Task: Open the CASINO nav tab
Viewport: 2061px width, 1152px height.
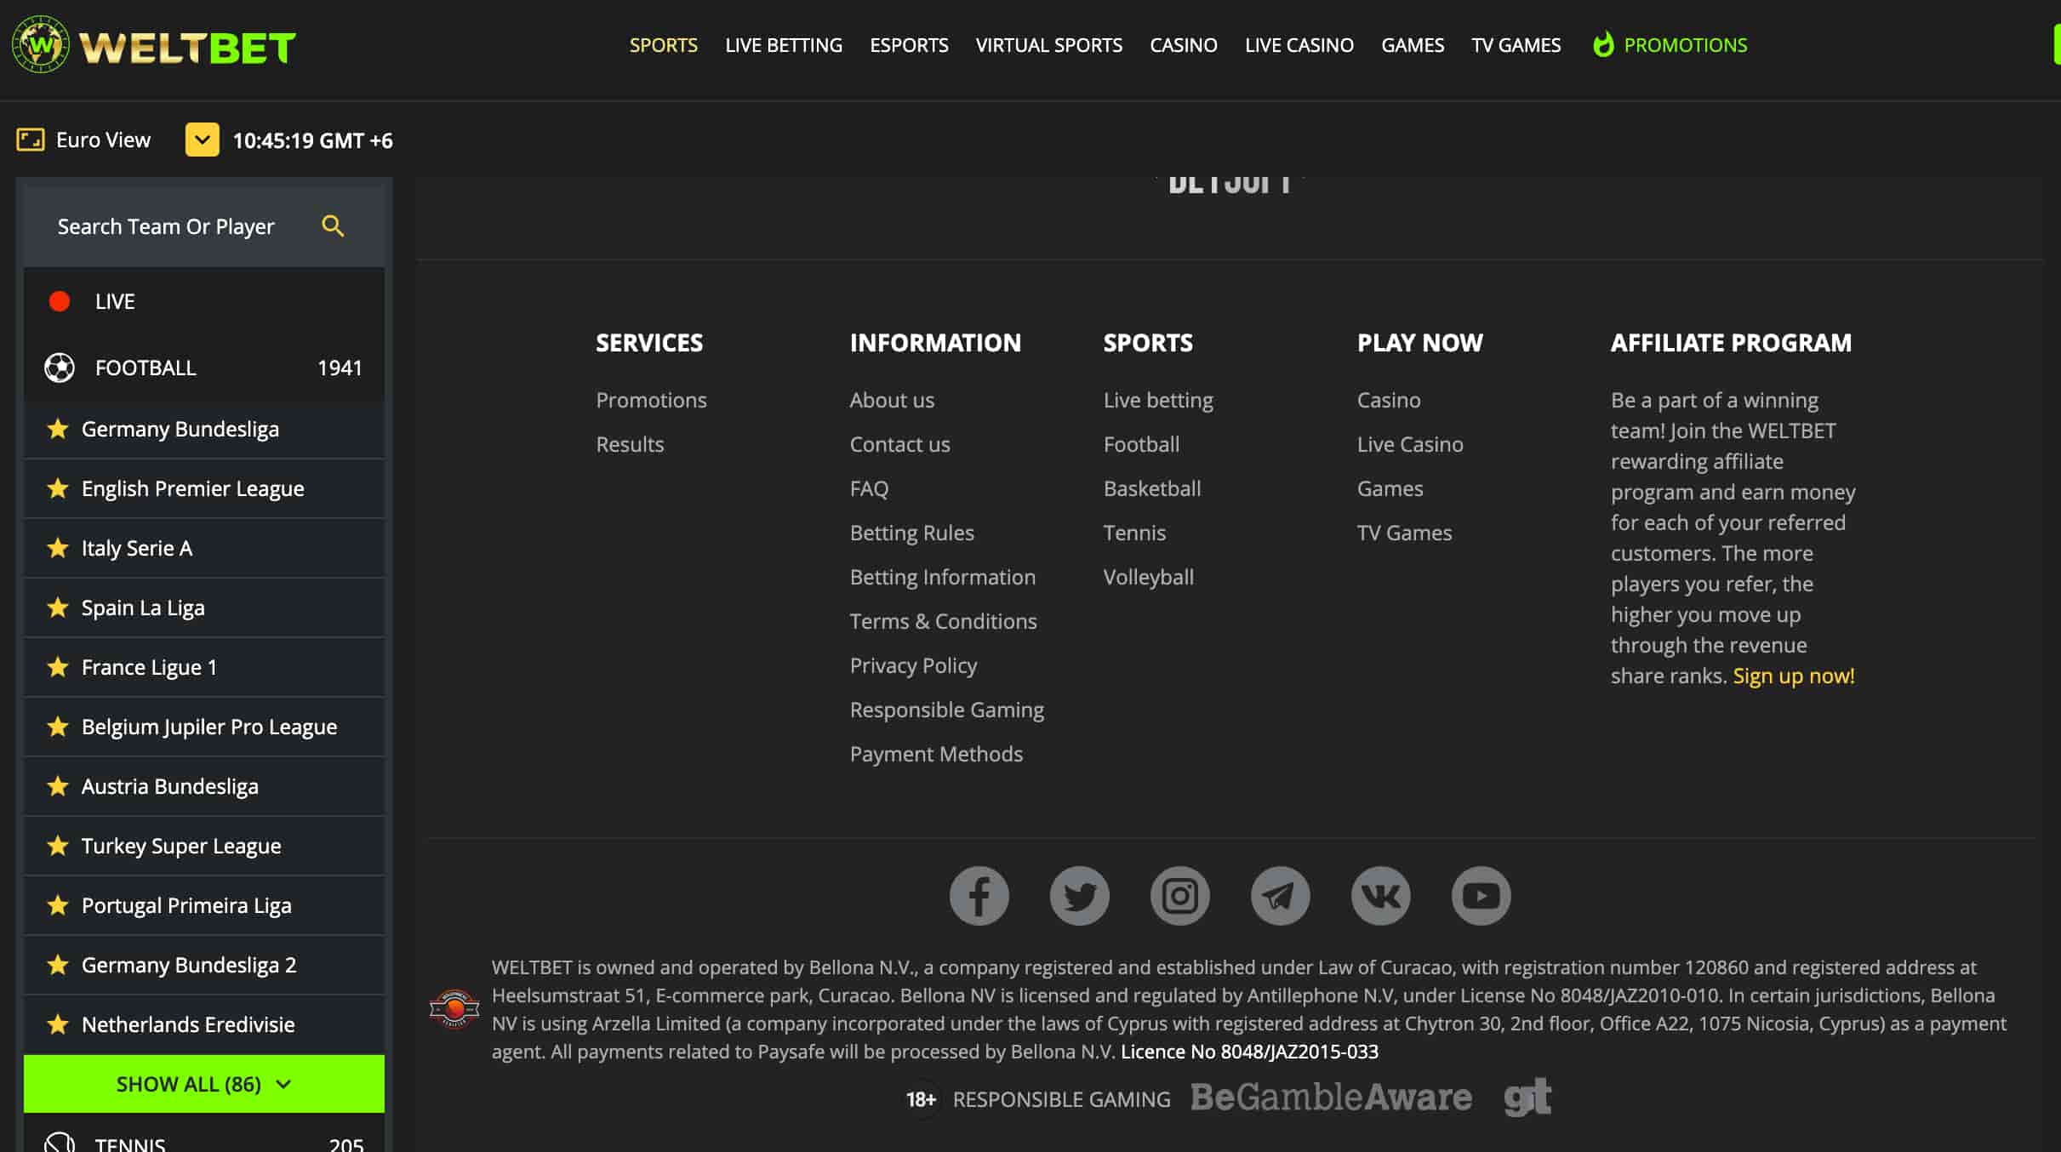Action: 1184,45
